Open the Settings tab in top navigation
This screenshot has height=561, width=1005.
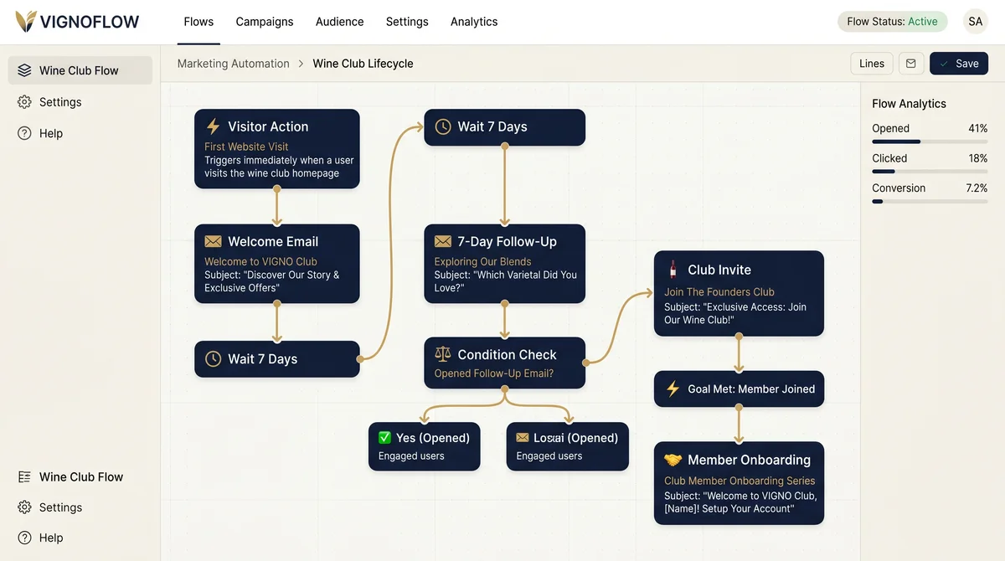[407, 22]
